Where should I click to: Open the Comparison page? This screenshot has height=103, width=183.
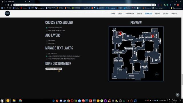click(130, 13)
